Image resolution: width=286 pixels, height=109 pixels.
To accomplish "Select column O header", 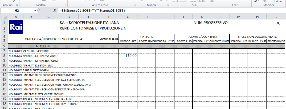I will (276, 17).
